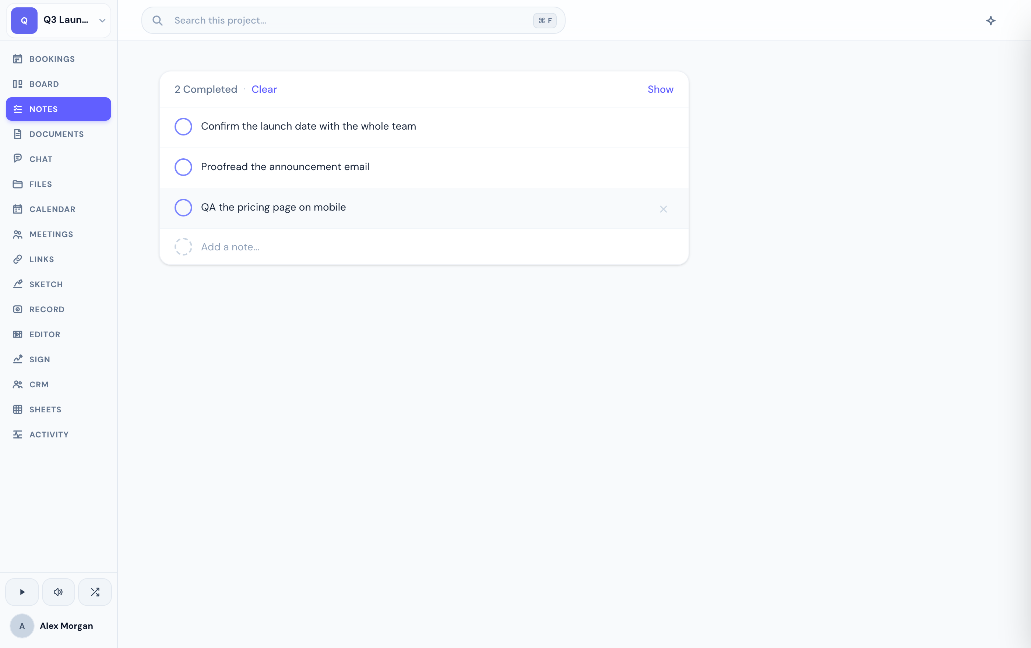
Task: Open Editor via the film icon
Action: pos(18,334)
